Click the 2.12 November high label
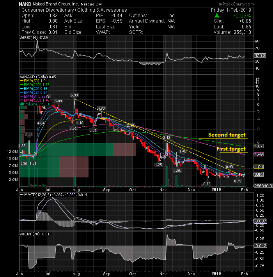 (167, 138)
